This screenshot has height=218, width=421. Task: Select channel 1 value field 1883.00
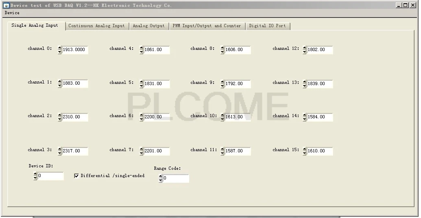click(75, 83)
